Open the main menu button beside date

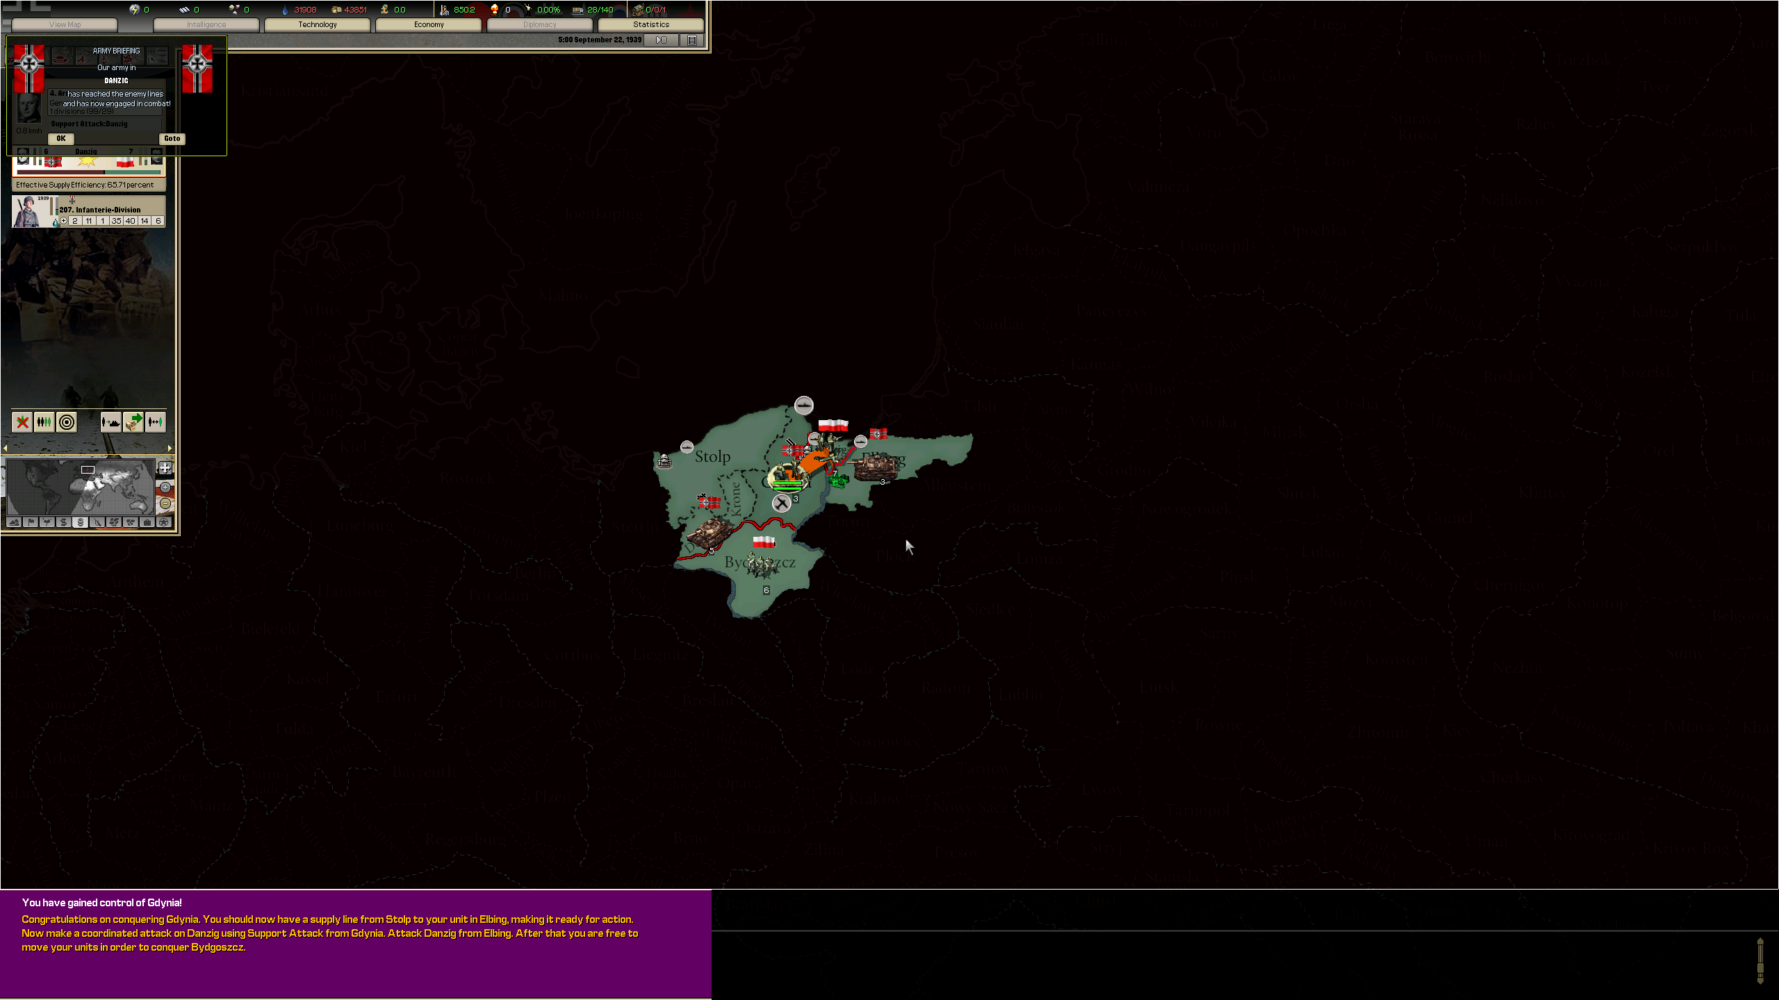pyautogui.click(x=692, y=40)
